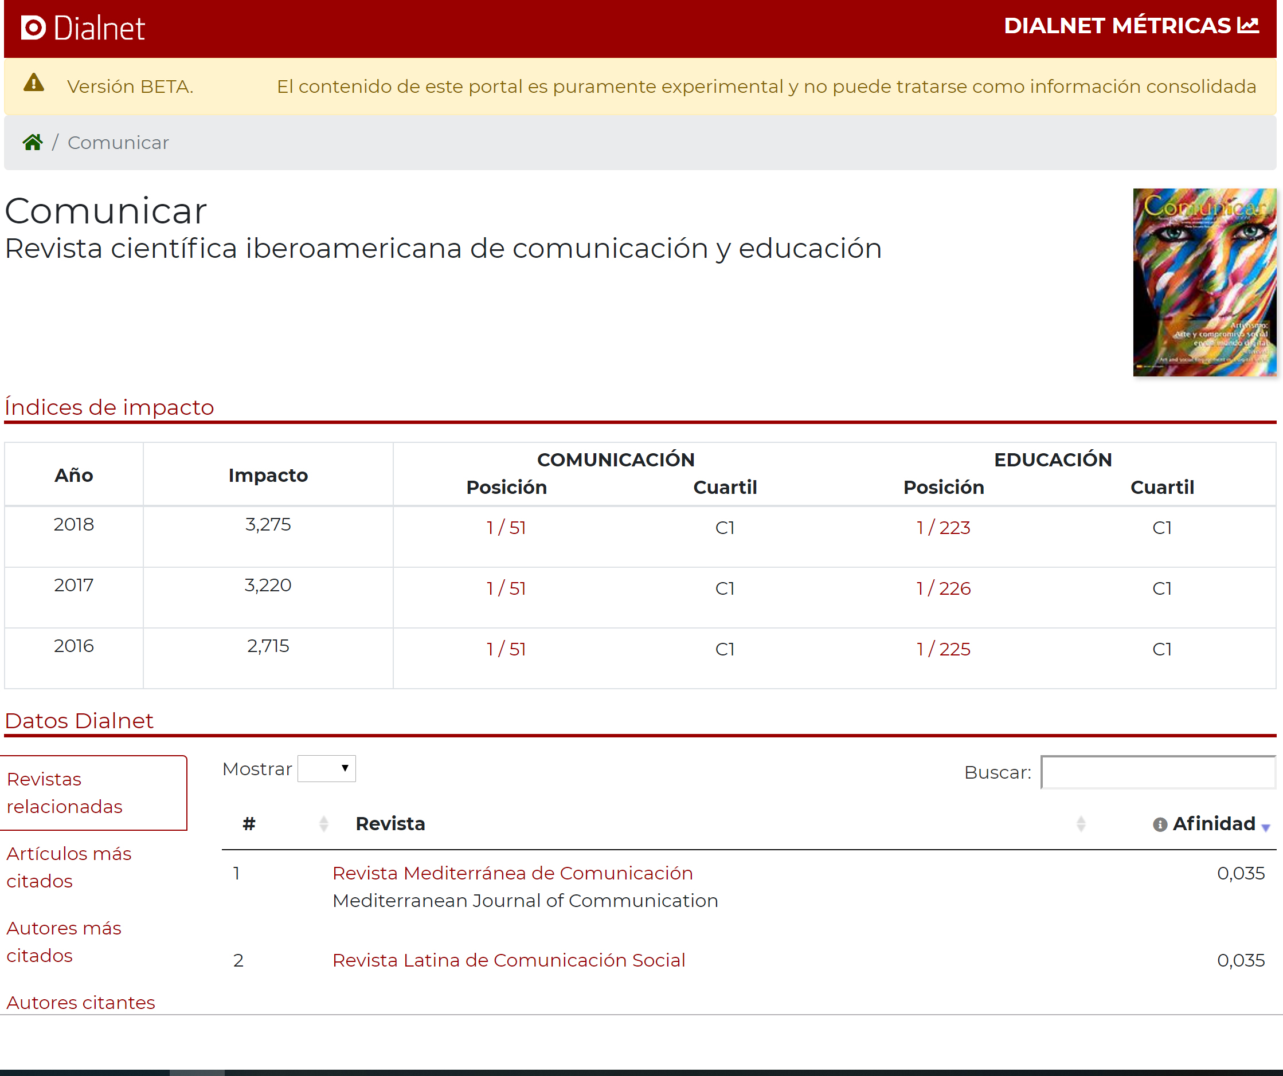1283x1076 pixels.
Task: Focus the Buscar search field
Action: point(1159,772)
